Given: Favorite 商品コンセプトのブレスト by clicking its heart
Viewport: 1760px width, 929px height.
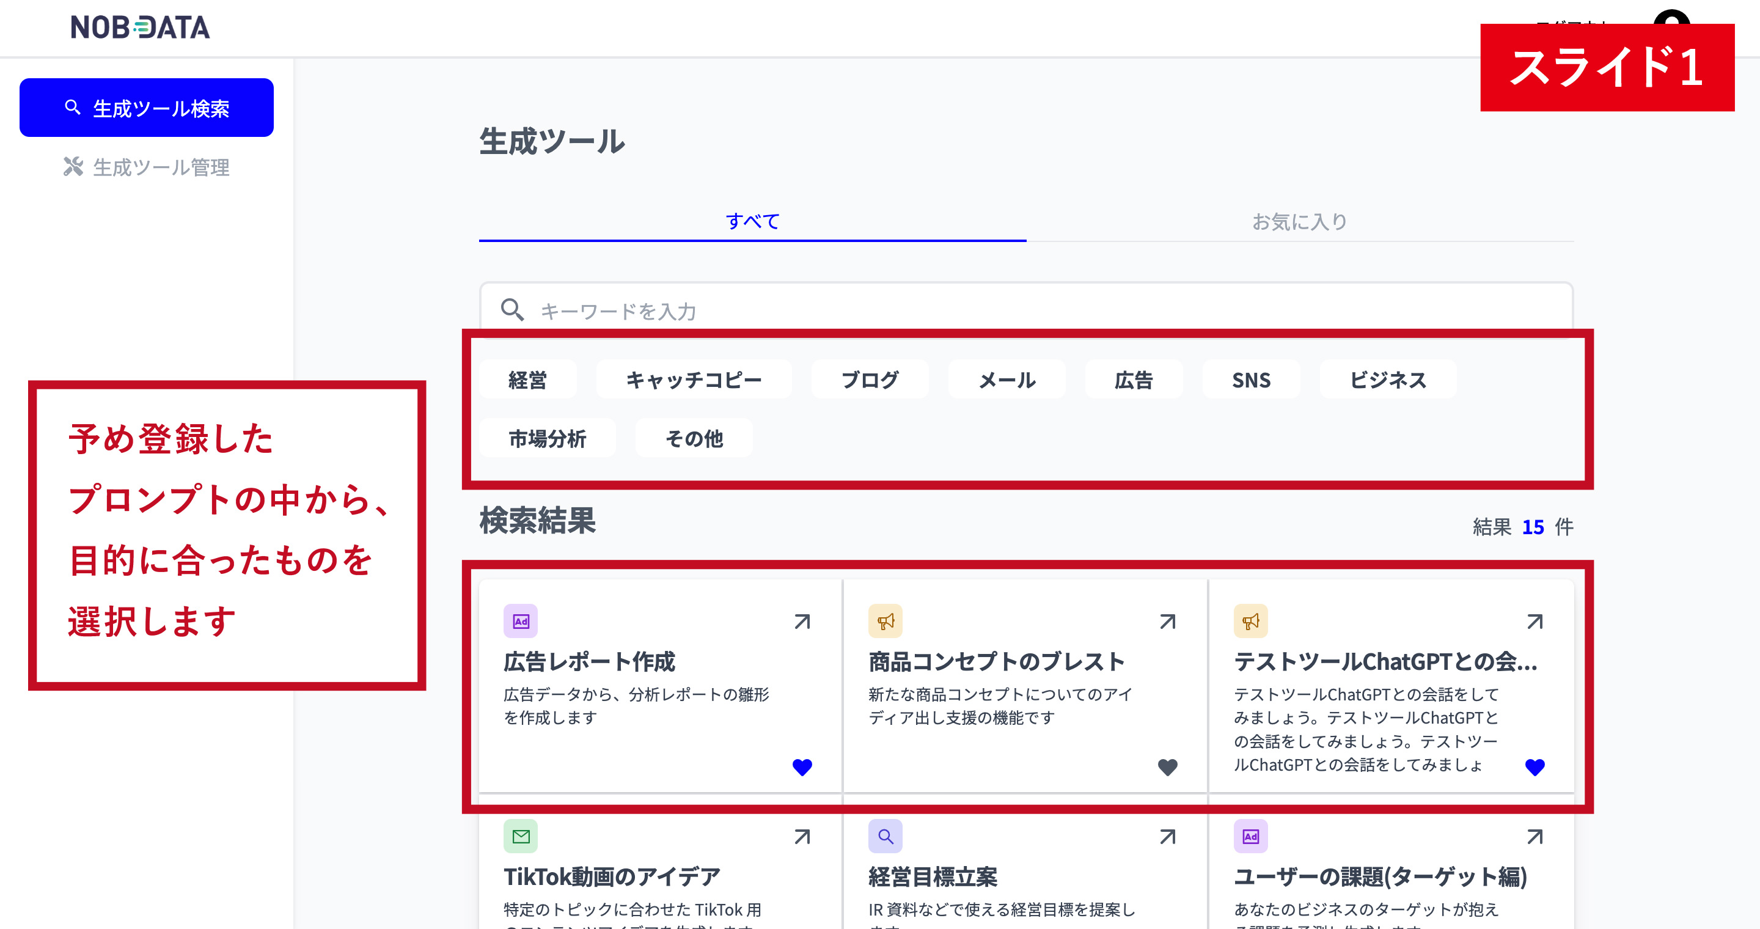Looking at the screenshot, I should (1168, 767).
